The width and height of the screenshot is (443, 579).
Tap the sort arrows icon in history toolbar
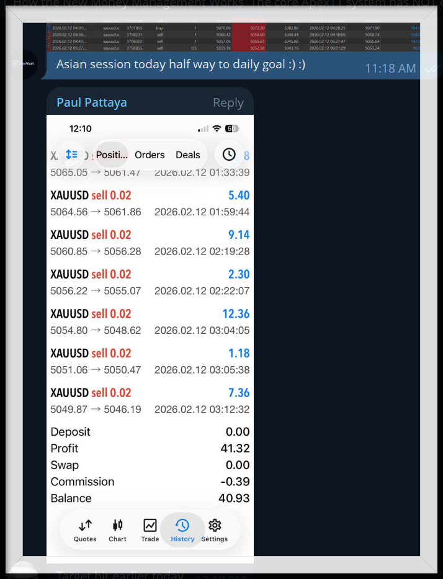71,155
